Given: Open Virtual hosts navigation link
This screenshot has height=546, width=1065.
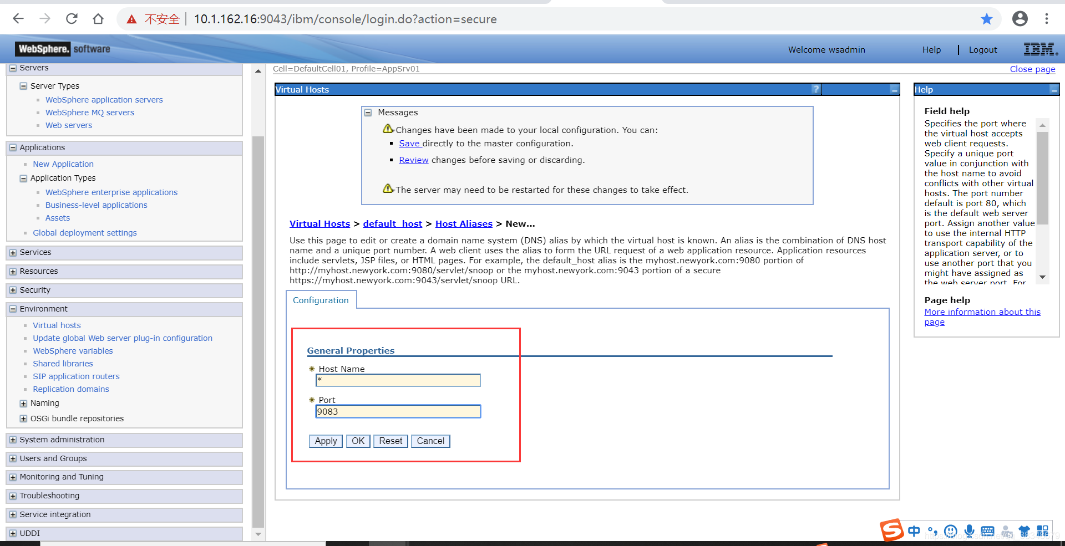Looking at the screenshot, I should (x=57, y=325).
